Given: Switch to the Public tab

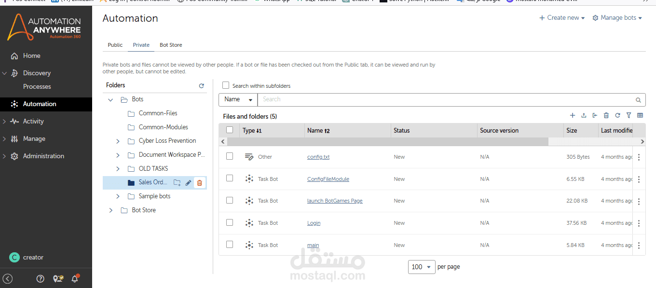Looking at the screenshot, I should [x=115, y=45].
